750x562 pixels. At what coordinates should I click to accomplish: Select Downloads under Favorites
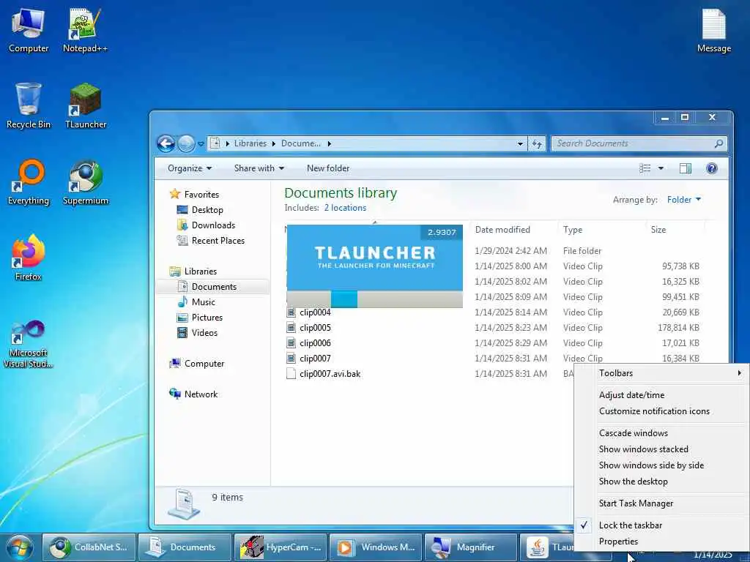213,225
